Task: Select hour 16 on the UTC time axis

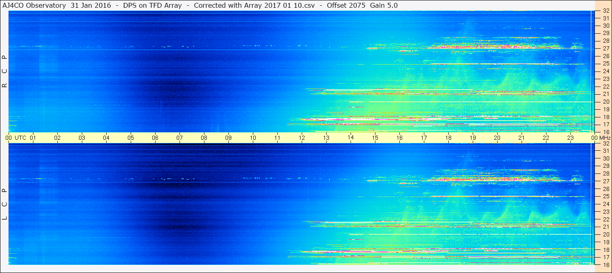Action: (399, 138)
